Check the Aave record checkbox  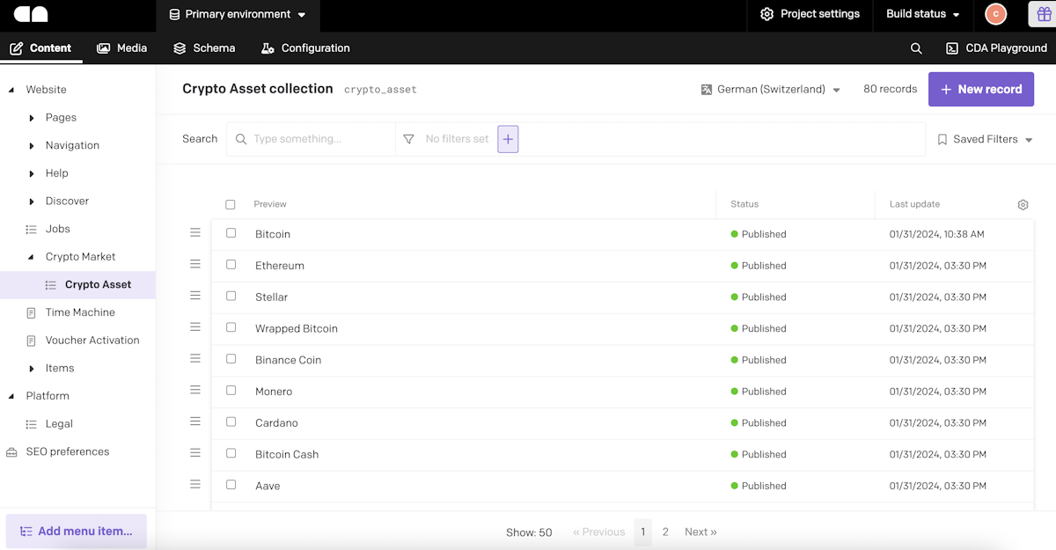(231, 485)
